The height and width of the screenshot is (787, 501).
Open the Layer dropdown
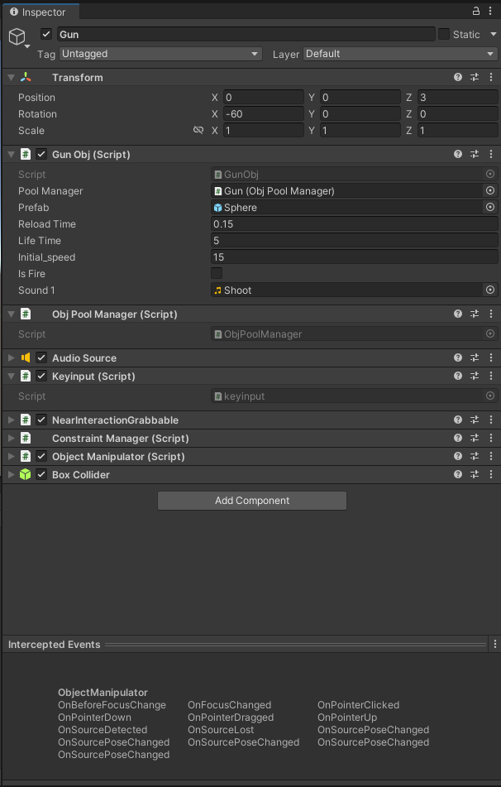coord(400,54)
